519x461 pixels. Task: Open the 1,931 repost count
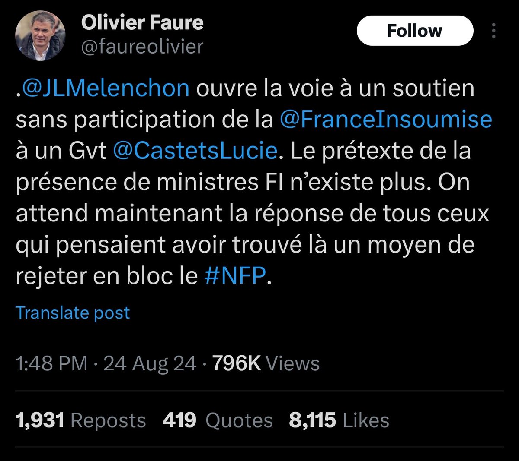[x=40, y=420]
